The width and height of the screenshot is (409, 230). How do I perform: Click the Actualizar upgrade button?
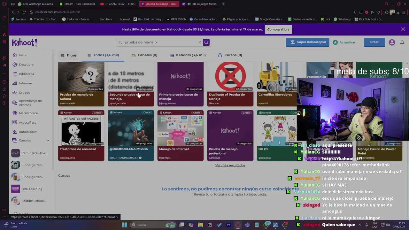tap(344, 42)
